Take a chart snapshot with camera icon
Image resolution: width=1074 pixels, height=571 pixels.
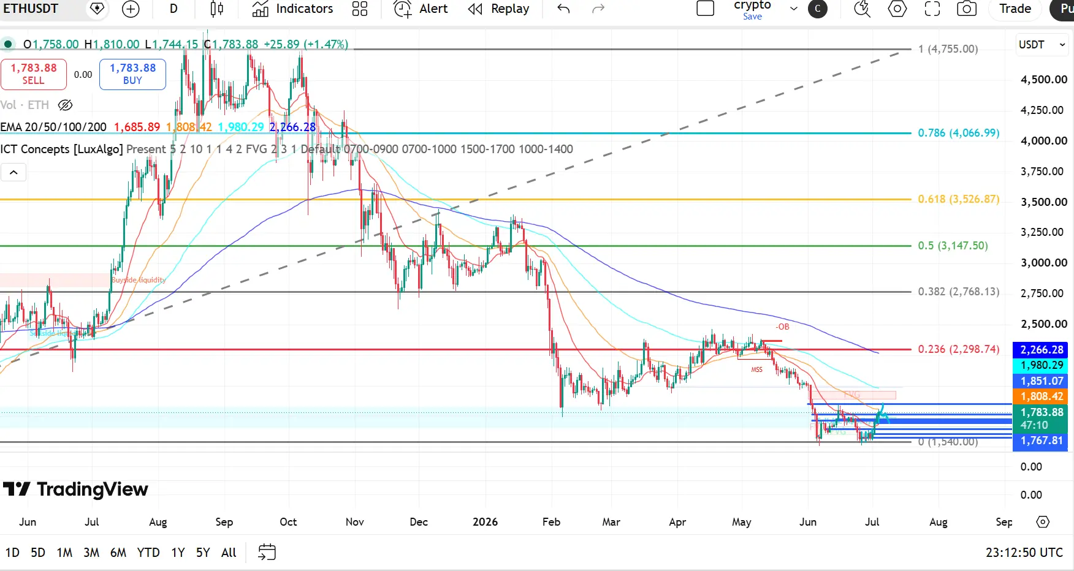click(x=967, y=9)
